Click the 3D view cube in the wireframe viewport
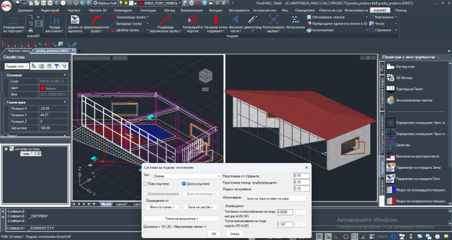The width and height of the screenshot is (452, 240). [x=205, y=76]
